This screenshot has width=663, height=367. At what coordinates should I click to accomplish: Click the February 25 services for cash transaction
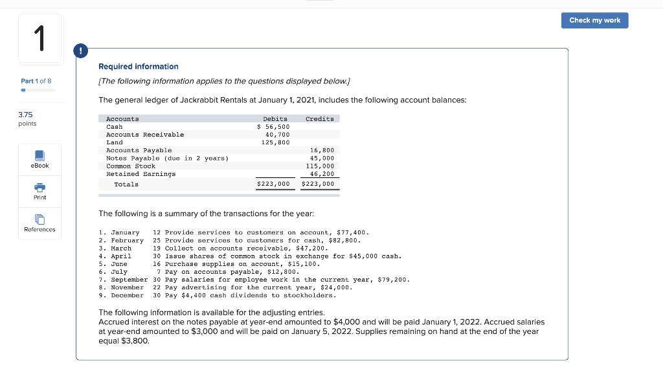[x=230, y=241]
